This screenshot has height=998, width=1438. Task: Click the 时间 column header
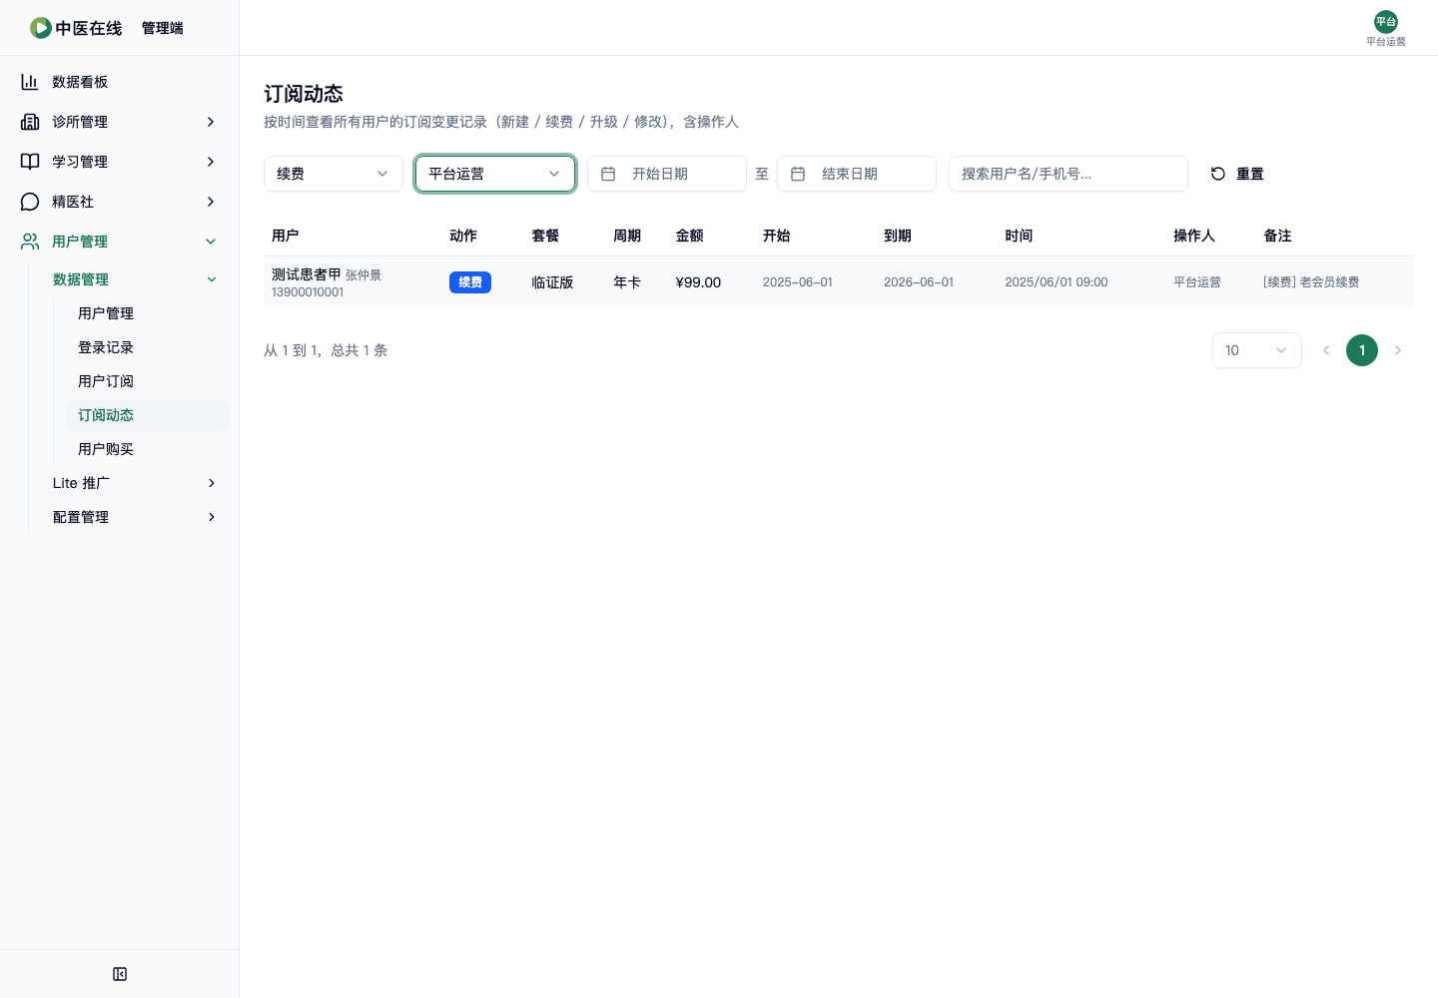point(1019,236)
